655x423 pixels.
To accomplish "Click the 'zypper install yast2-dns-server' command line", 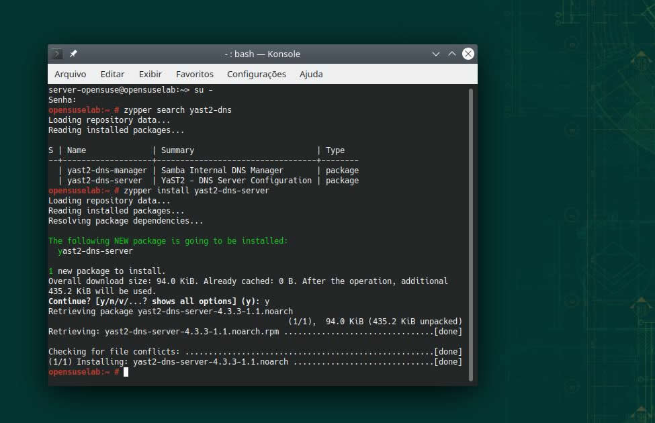I will (x=196, y=191).
